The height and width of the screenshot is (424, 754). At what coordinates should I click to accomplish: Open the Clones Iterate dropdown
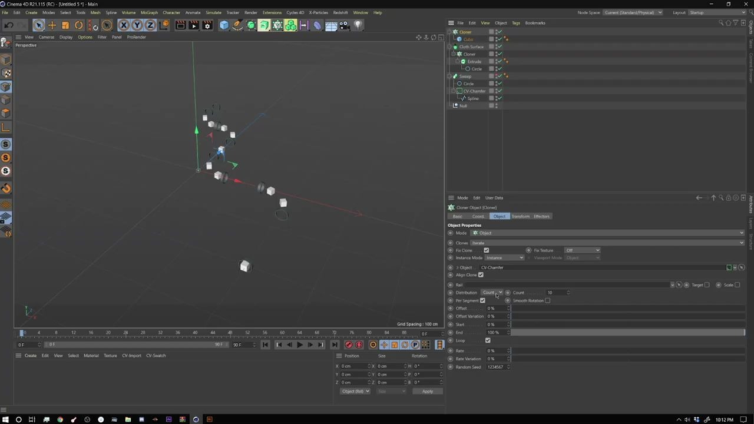tap(607, 243)
